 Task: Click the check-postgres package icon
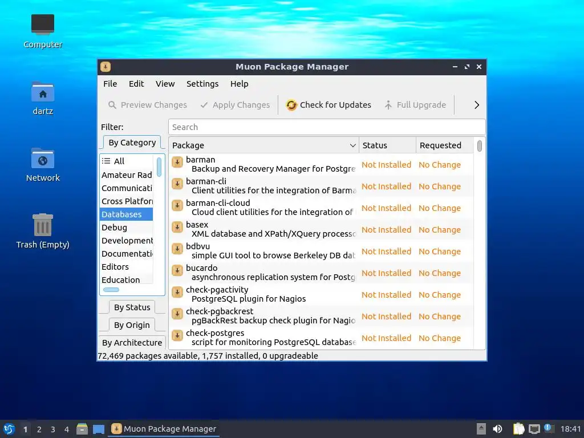coord(177,335)
